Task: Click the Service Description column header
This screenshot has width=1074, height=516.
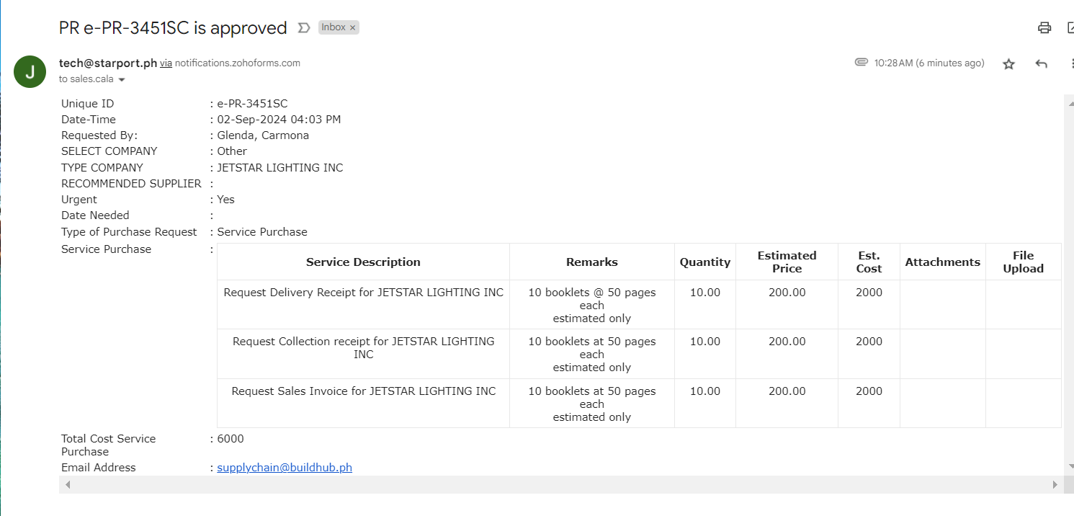Action: [363, 262]
